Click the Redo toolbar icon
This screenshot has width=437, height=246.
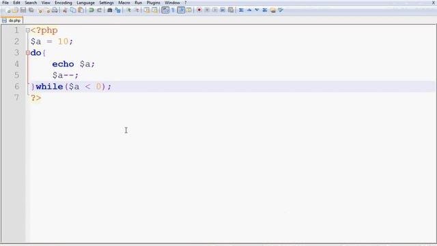(99, 10)
